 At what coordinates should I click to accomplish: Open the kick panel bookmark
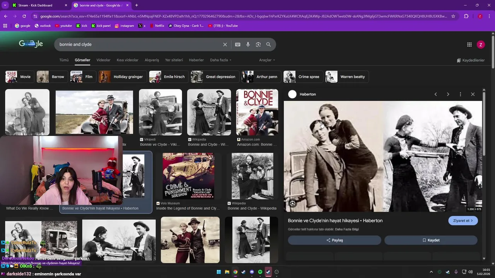(101, 26)
